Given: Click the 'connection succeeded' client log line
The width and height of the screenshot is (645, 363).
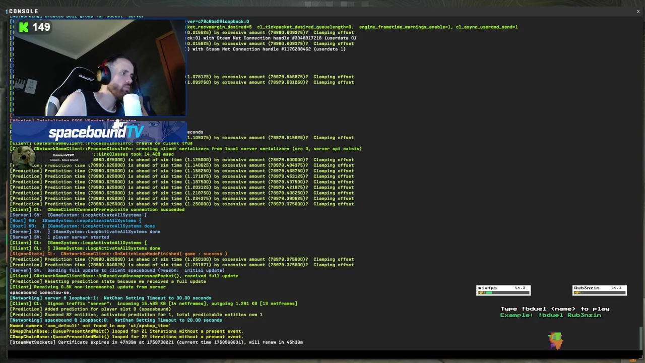Looking at the screenshot, I should pyautogui.click(x=97, y=209).
